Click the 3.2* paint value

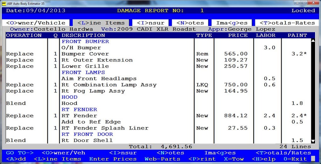point(299,54)
